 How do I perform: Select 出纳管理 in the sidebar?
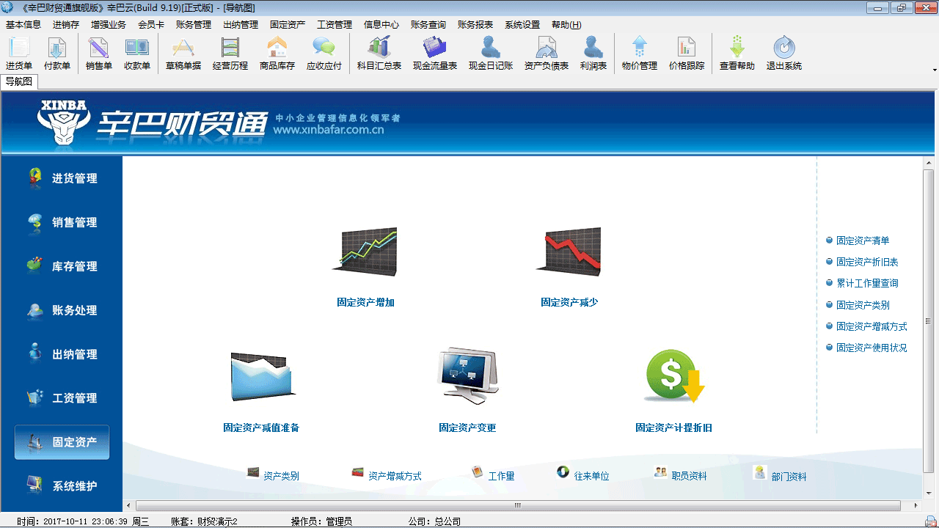(x=62, y=354)
